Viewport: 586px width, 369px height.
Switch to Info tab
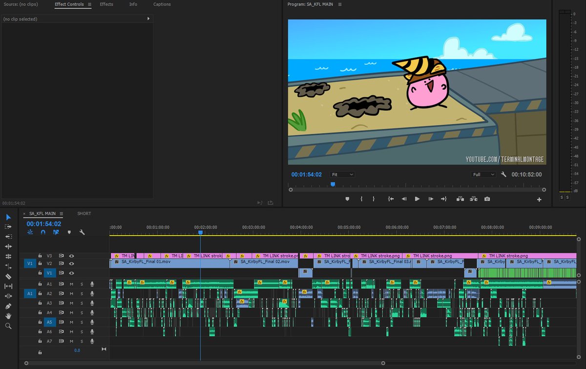point(133,4)
